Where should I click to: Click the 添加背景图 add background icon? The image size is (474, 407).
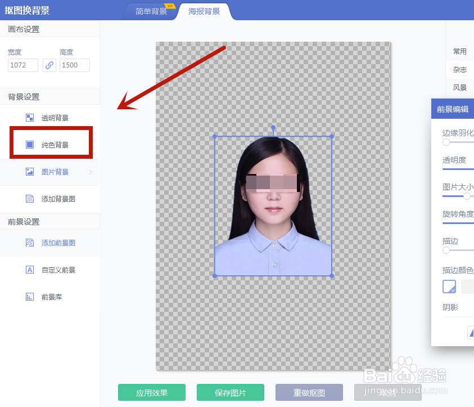tap(30, 199)
